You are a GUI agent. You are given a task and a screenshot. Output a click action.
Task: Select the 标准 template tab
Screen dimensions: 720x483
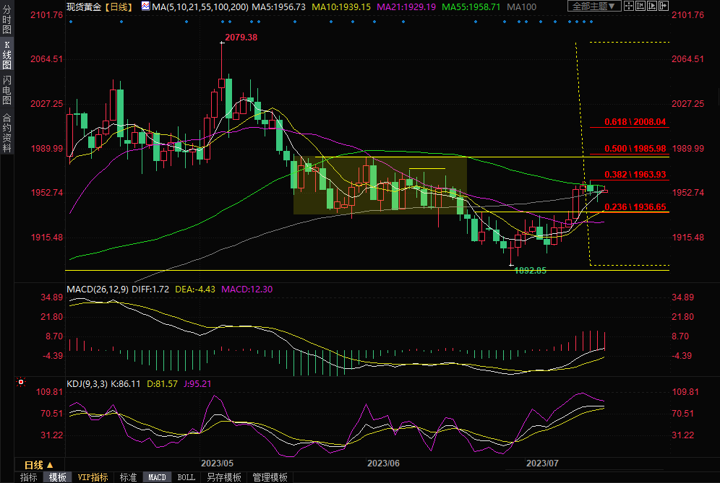pos(128,477)
